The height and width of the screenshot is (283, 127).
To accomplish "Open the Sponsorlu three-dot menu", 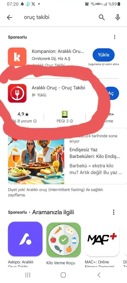I will 115,37.
